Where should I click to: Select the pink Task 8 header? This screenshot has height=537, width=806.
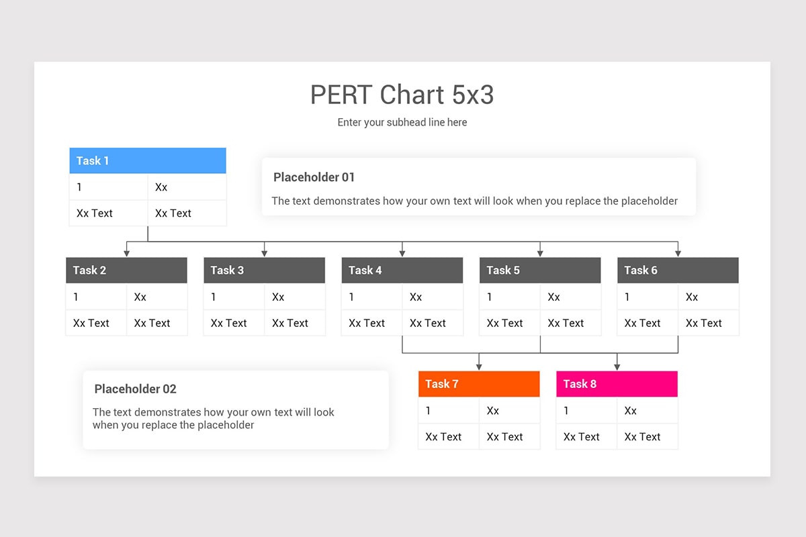click(x=617, y=384)
